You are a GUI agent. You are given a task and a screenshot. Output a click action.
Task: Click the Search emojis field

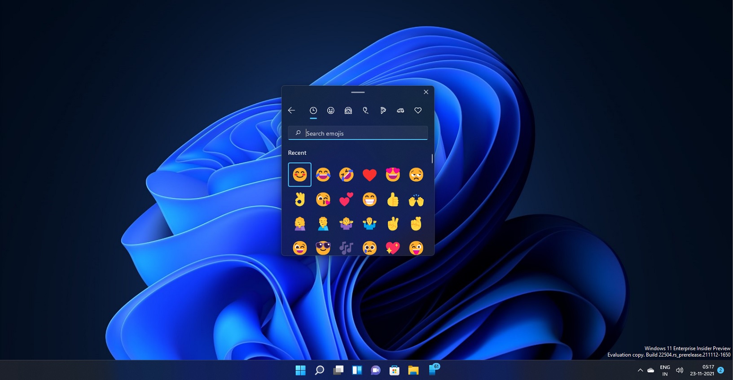coord(358,133)
